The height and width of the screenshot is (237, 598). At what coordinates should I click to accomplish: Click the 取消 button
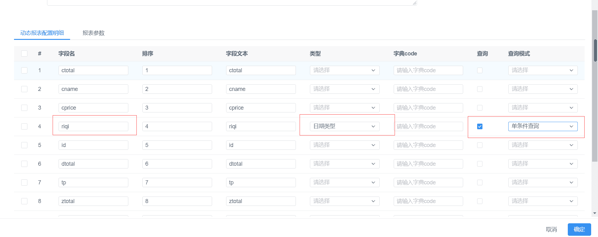click(551, 230)
